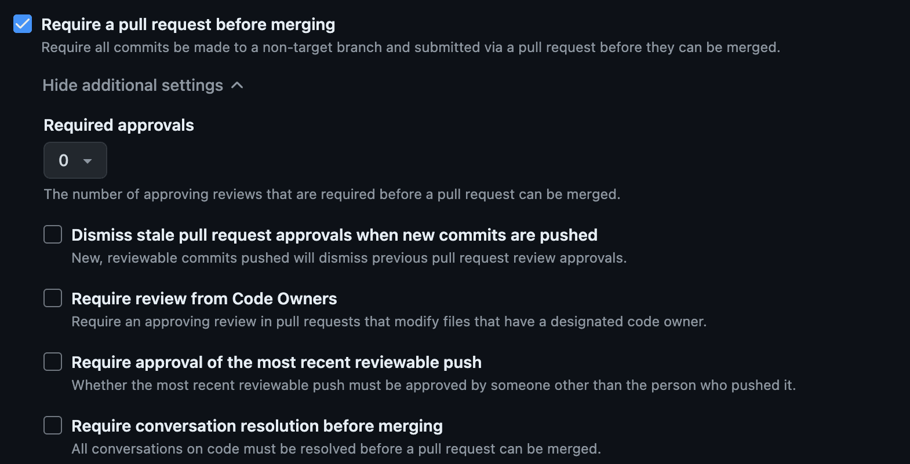Click the 'Require a pull request before merging' label
Screen dimensions: 910x464
[x=188, y=24]
